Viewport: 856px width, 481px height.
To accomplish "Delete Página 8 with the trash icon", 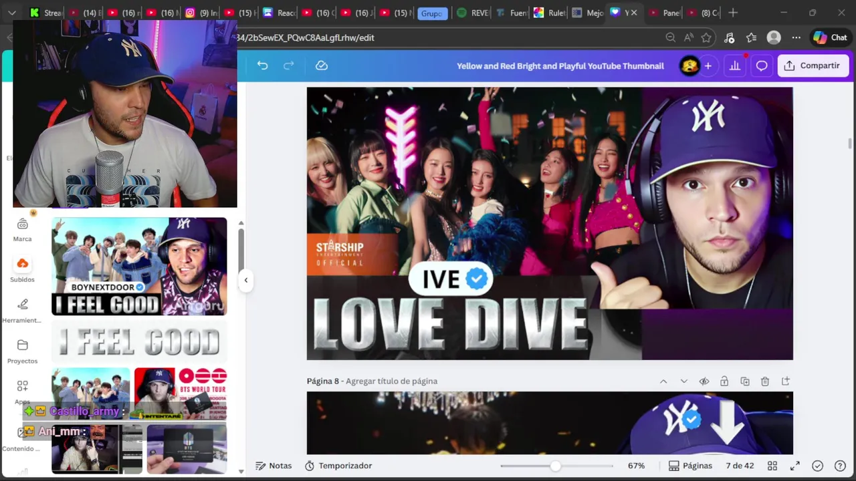I will pos(765,381).
